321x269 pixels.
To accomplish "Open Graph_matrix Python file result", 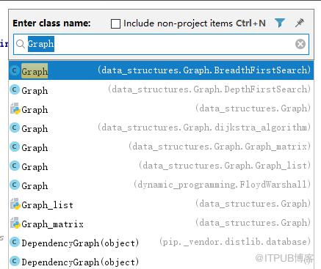I will click(x=161, y=223).
